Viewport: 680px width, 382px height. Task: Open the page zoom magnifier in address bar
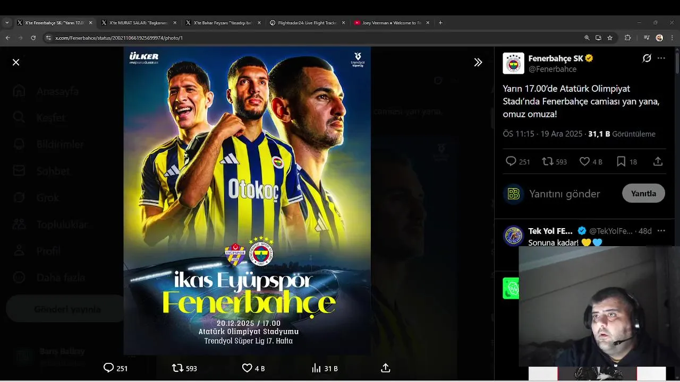(x=587, y=38)
